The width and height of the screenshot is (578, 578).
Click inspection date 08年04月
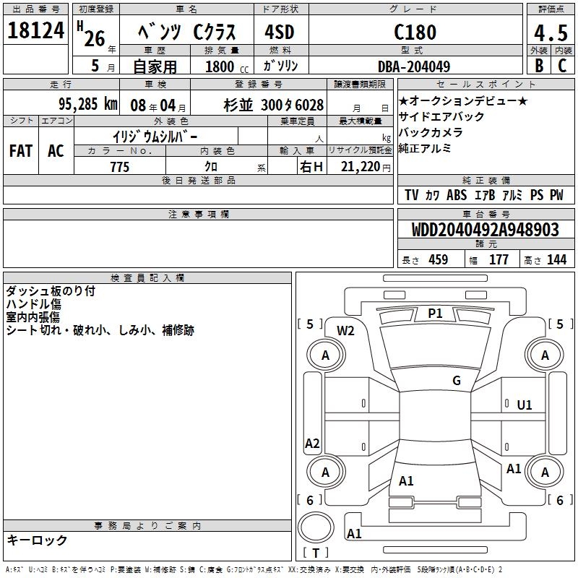point(158,105)
